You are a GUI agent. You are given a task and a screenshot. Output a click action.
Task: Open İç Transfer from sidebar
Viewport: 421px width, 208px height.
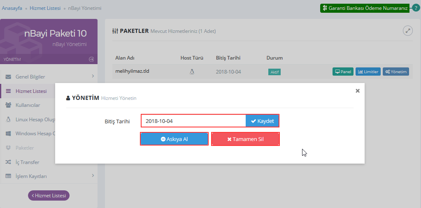[x=27, y=162]
